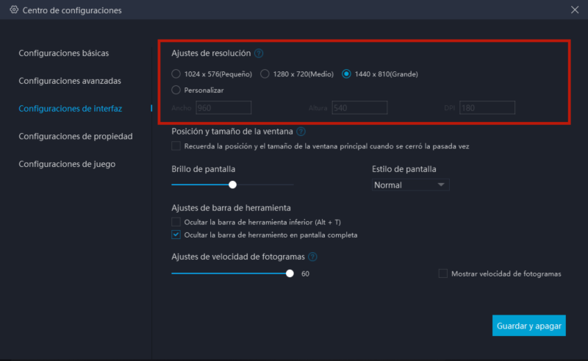
Task: Click the settings gear icon in title bar
Action: point(13,10)
